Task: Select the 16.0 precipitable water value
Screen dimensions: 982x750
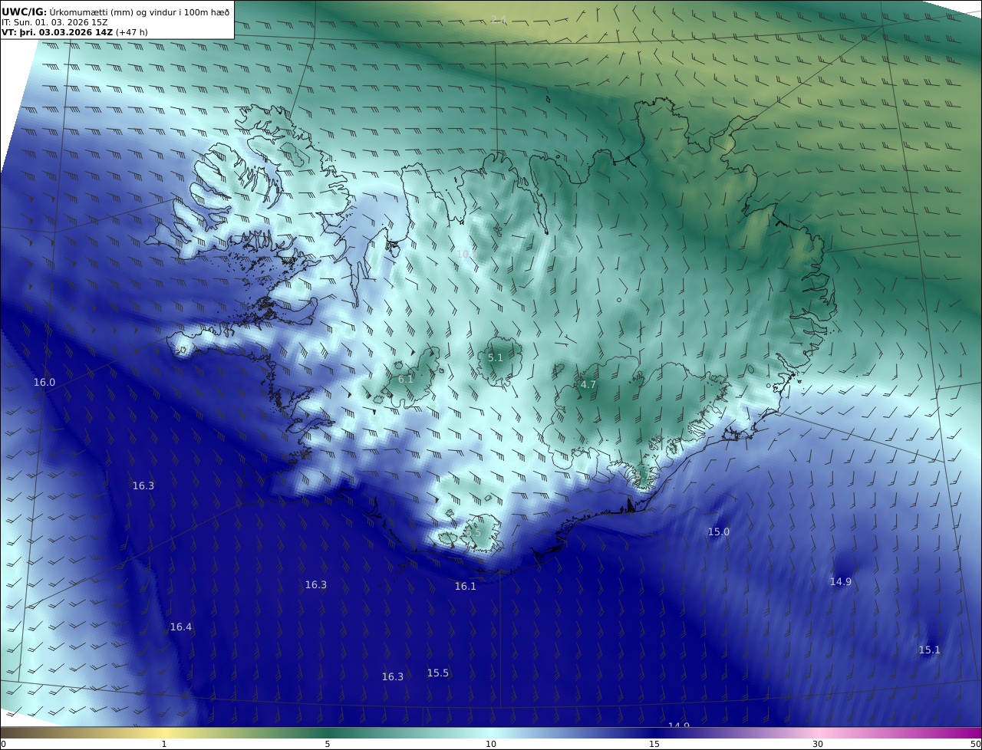Action: [x=44, y=382]
